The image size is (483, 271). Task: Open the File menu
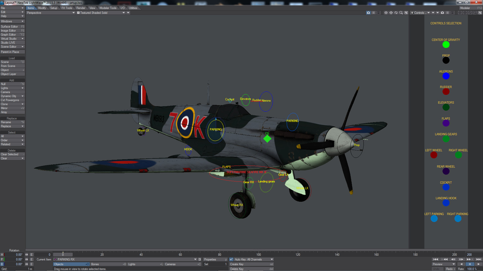coord(12,8)
